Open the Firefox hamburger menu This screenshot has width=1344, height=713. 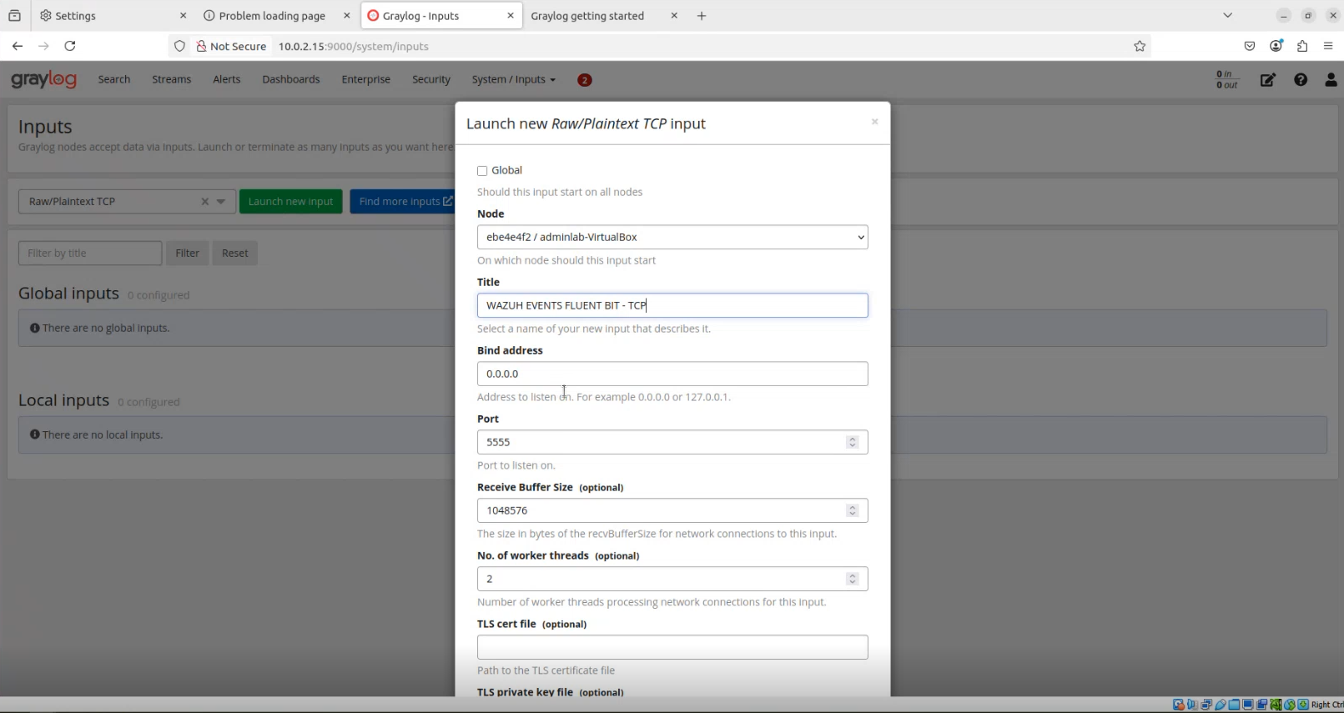point(1328,46)
